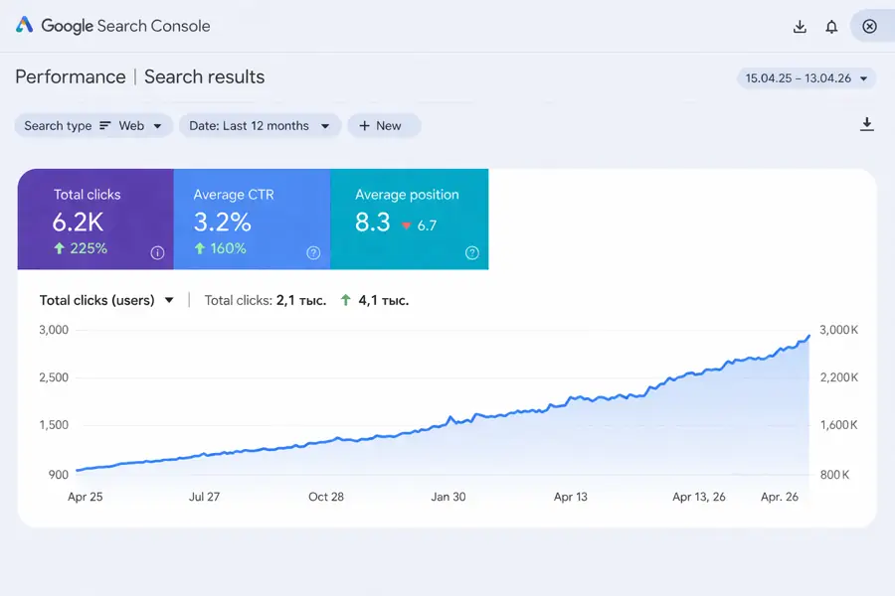Open the Performance section heading

pos(70,76)
